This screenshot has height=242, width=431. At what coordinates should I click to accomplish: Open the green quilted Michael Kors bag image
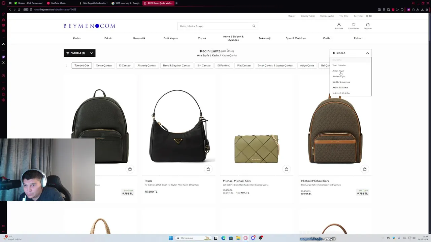point(257,149)
